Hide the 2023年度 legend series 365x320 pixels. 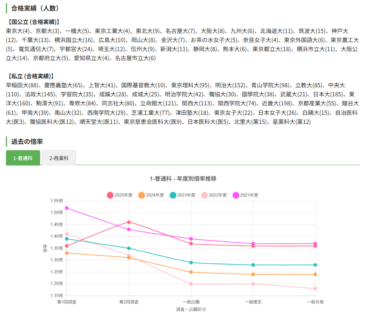click(x=183, y=195)
